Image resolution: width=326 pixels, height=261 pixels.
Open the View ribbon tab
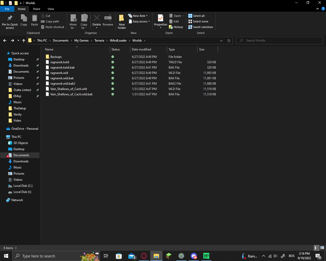tap(51, 9)
